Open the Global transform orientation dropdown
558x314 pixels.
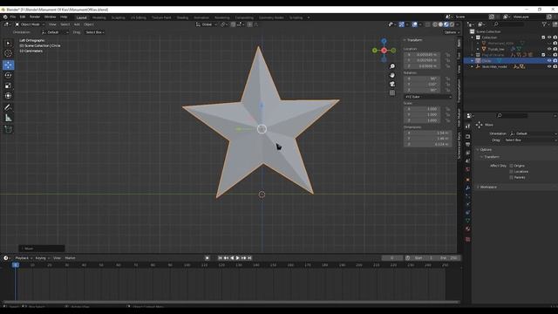[206, 24]
